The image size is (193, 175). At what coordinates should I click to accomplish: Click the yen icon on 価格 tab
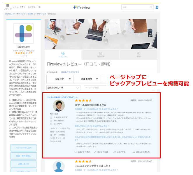(x=138, y=53)
